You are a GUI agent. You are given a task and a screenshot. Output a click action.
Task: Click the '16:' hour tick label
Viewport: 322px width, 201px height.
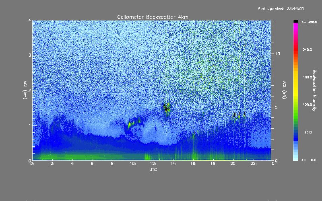pos(194,164)
